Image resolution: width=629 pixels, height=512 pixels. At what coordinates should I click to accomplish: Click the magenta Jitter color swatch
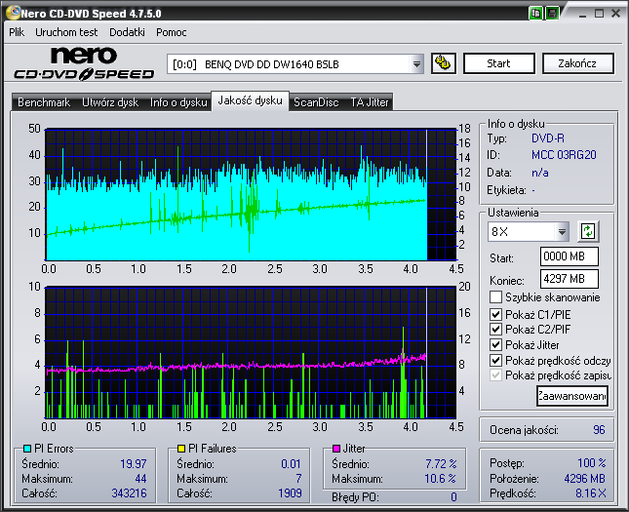pos(336,449)
